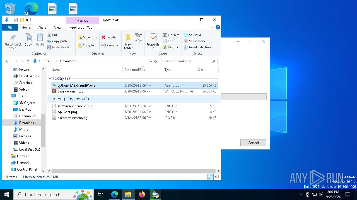Click the Windows Start button
The image size is (357, 200).
coord(7,194)
